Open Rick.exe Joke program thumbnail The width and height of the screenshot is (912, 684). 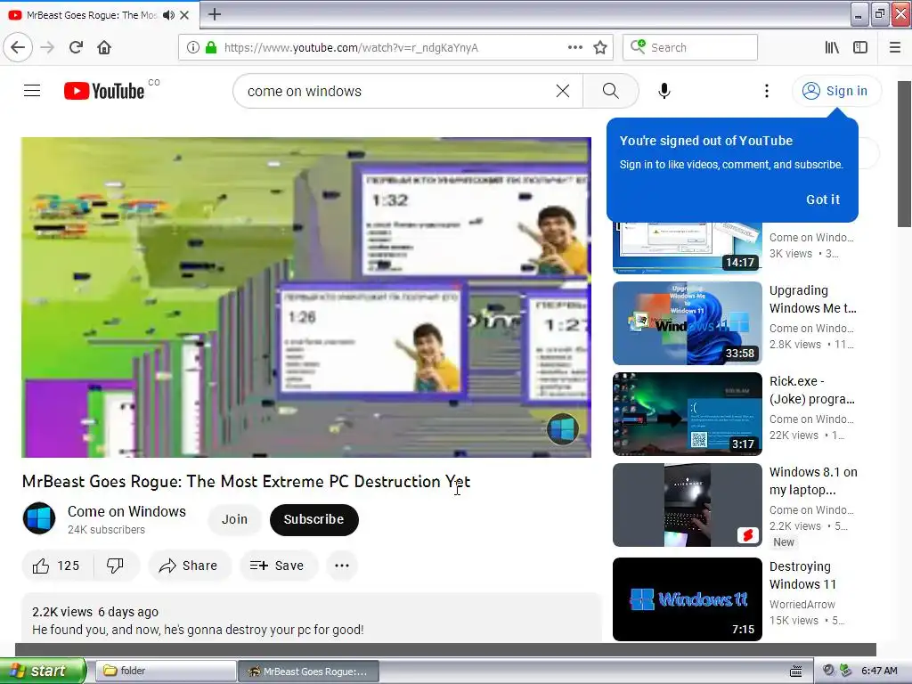[x=687, y=414]
